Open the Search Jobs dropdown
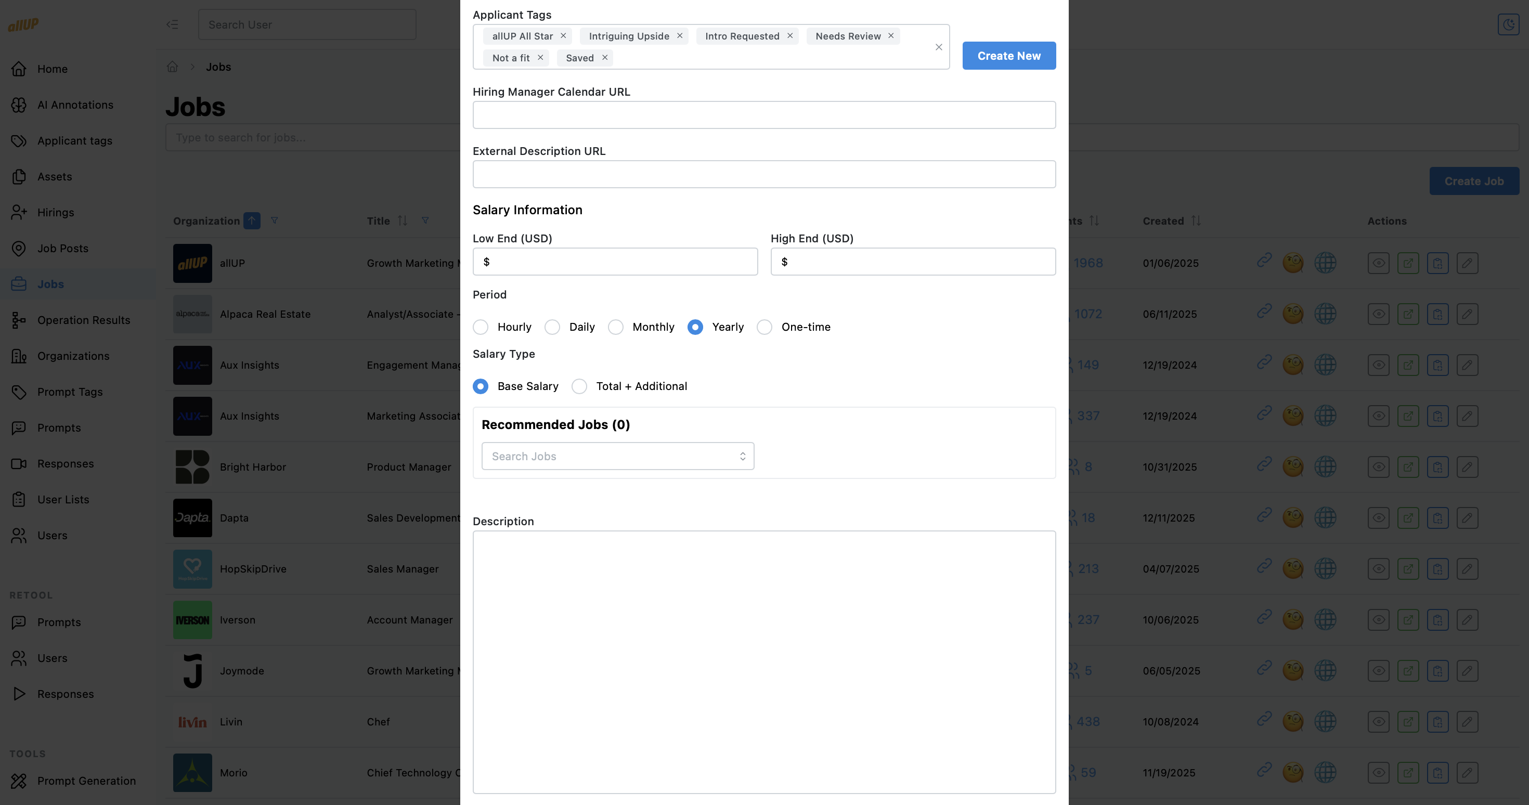This screenshot has width=1529, height=805. (617, 456)
